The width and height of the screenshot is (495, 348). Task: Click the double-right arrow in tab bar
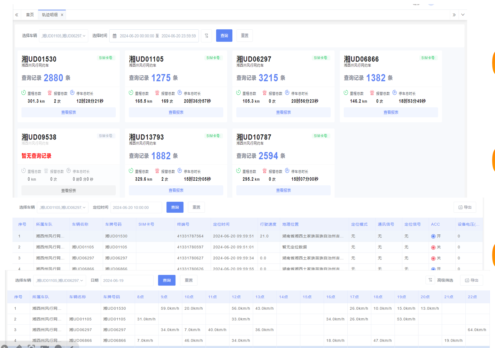click(454, 15)
